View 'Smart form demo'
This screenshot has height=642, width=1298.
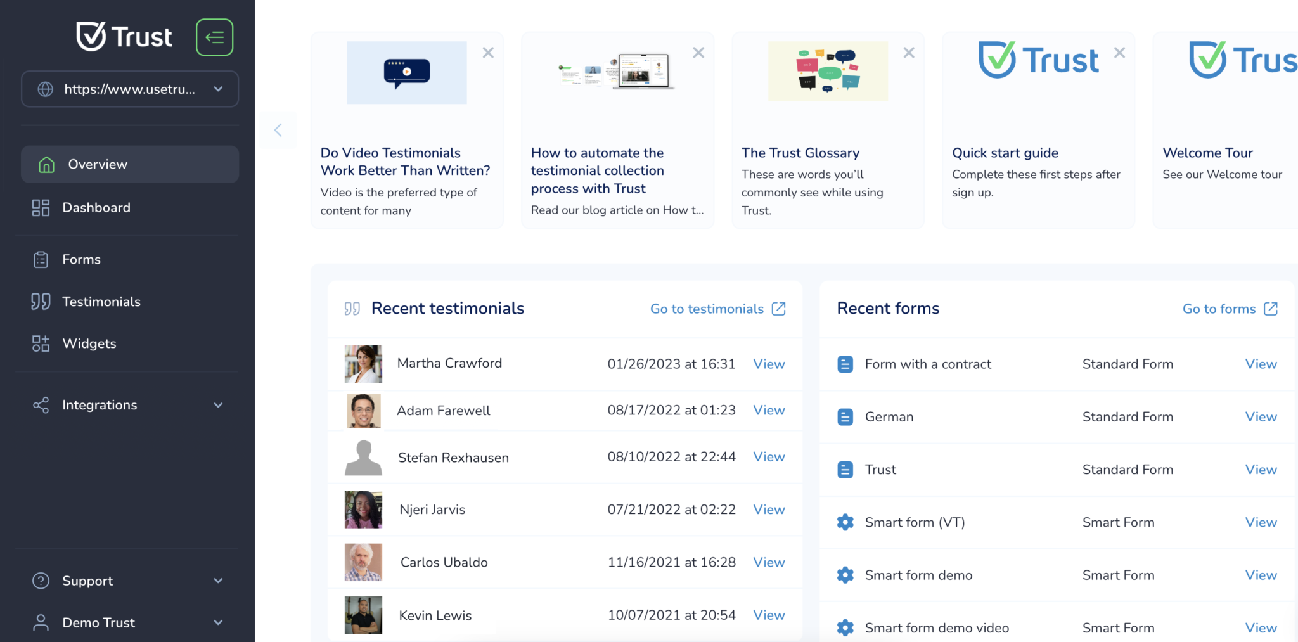coord(1261,575)
